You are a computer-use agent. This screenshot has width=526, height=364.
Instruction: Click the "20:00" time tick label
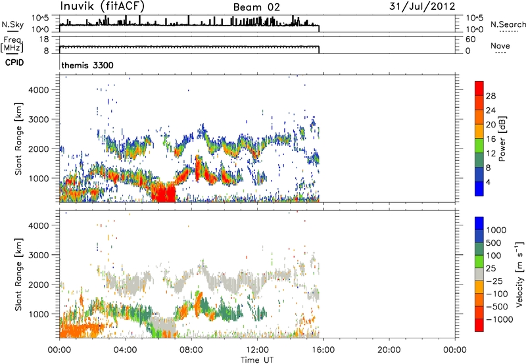coord(389,350)
